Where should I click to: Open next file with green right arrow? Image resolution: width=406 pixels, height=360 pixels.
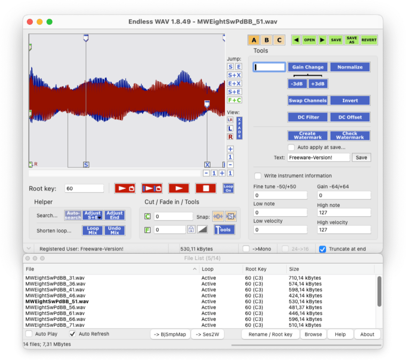(x=322, y=40)
